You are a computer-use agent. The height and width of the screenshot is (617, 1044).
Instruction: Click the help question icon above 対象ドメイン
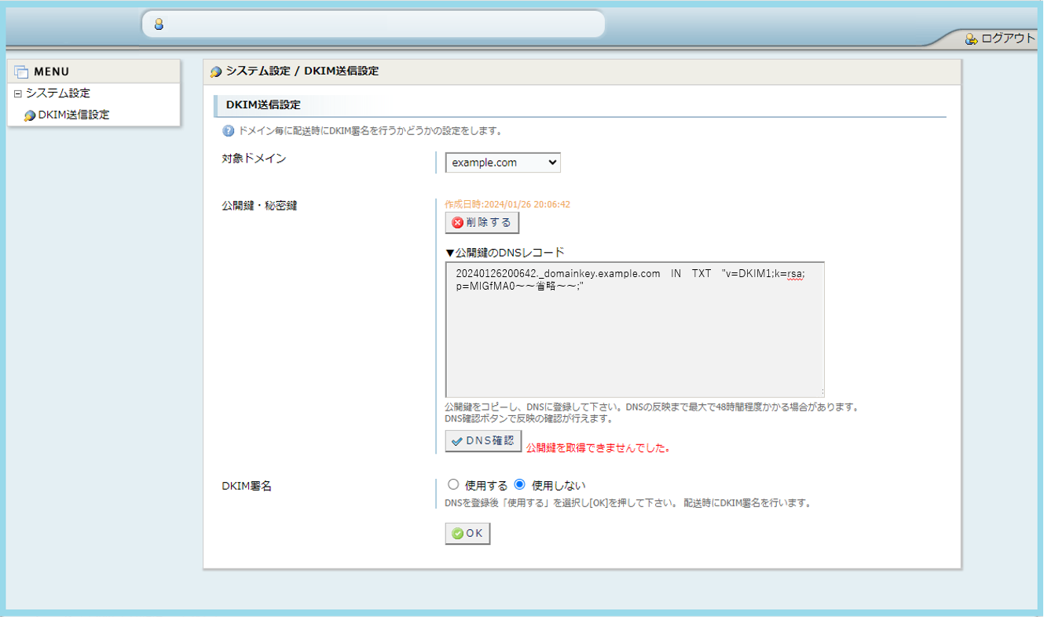[x=227, y=130]
